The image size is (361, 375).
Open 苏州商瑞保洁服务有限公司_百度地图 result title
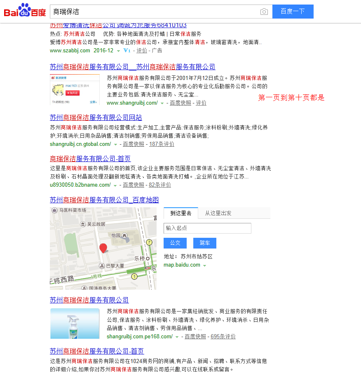[x=104, y=200]
